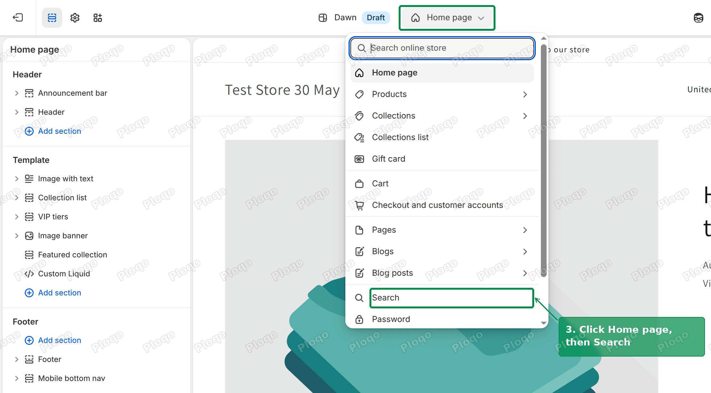Image resolution: width=711 pixels, height=393 pixels.
Task: Select Home page in the dropdown list
Action: point(442,73)
